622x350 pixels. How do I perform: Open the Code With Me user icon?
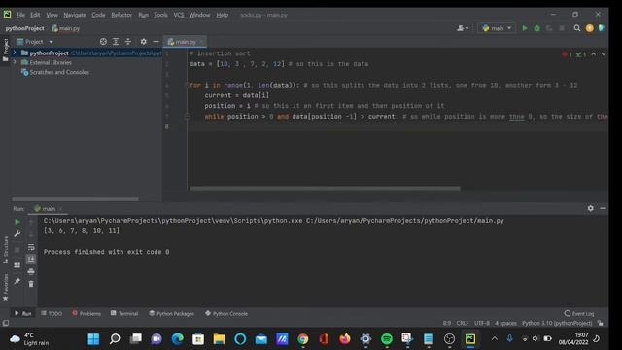pos(463,28)
